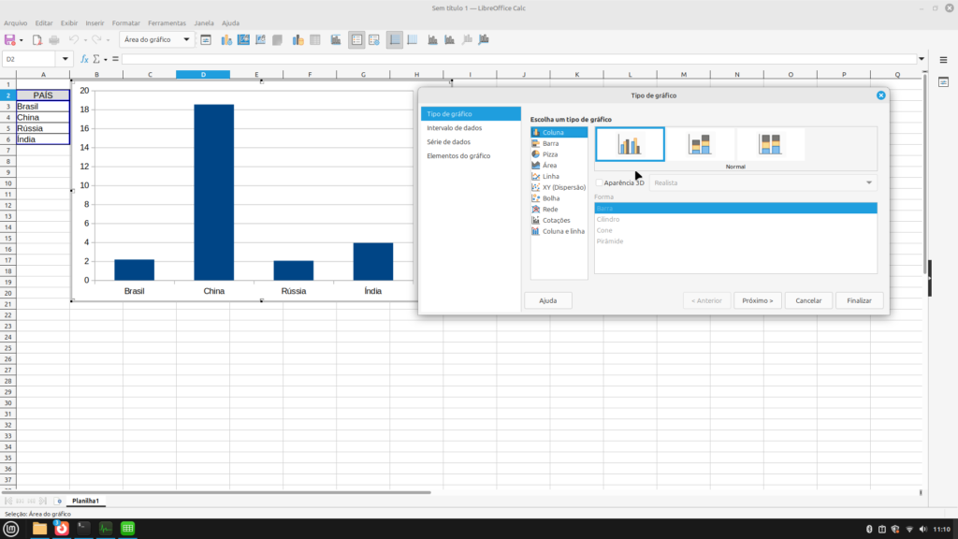958x539 pixels.
Task: Expand the Name Box dropdown arrow
Action: 65,59
